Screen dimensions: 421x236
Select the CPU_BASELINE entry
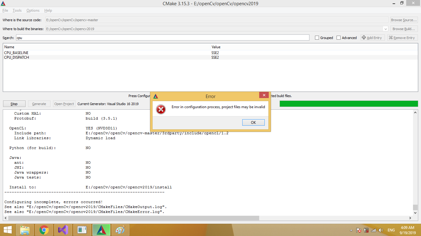pos(16,53)
